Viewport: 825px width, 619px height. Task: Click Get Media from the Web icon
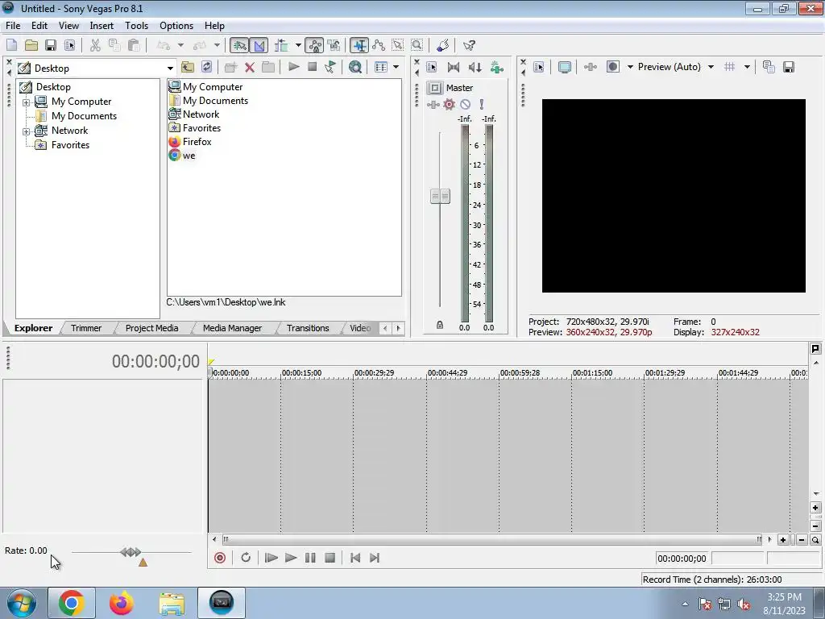point(355,67)
